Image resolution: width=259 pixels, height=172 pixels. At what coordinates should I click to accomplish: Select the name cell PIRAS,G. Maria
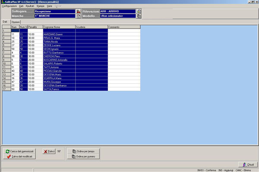(x=59, y=38)
